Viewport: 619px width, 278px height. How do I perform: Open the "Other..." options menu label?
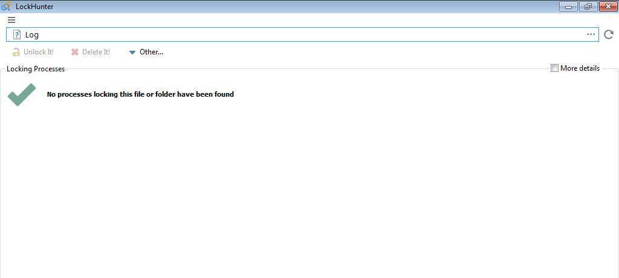click(x=151, y=52)
